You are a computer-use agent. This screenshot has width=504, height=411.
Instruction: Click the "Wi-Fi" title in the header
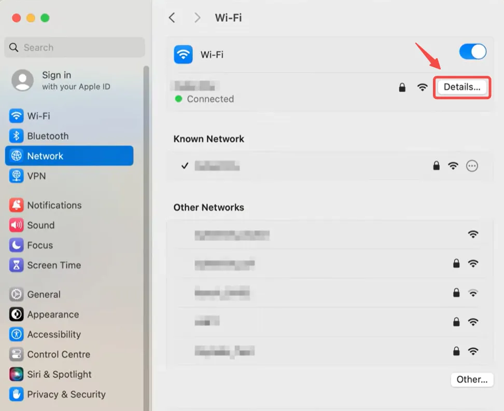[228, 18]
